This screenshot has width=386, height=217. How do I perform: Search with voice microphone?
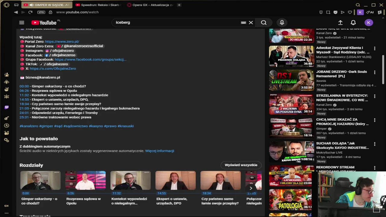point(282,23)
